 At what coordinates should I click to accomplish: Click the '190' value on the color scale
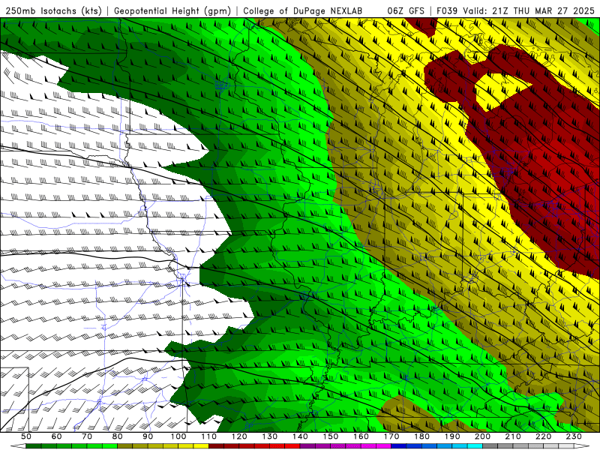point(452,436)
